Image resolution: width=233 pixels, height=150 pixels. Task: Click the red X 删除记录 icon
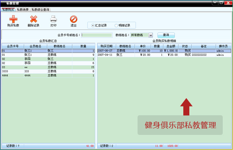tap(33, 19)
